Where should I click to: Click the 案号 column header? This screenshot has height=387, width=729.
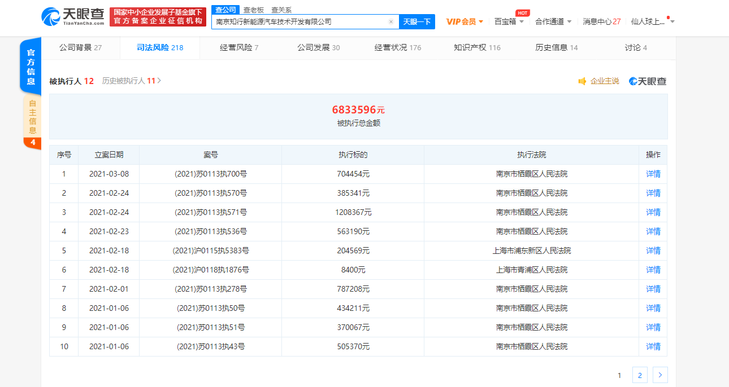click(211, 155)
